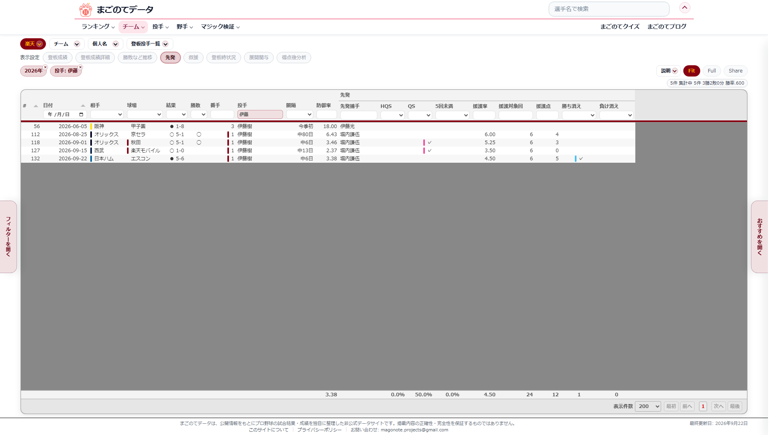Toggle the 得点後分析 display setting
Viewport: 774px width, 435px height.
point(294,58)
